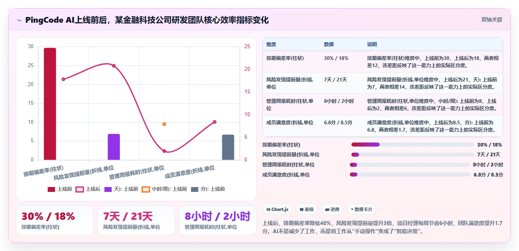Screen dimensions: 519x251
Task: Click the description text starting 管理周报耗时(柱状,单位维度中
Action: coord(432,105)
